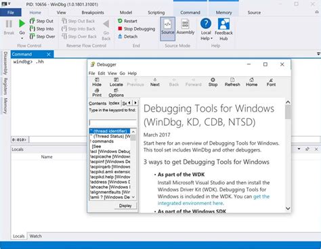Switch to Watch tab

(36, 236)
